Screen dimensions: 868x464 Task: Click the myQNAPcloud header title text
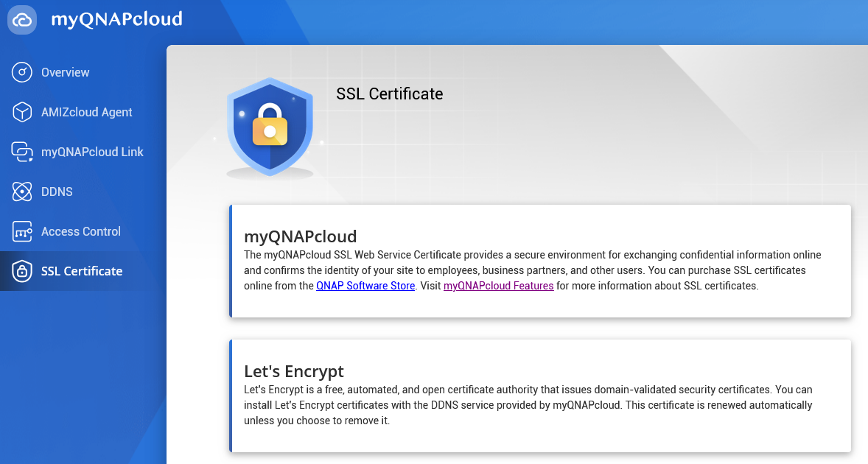116,19
